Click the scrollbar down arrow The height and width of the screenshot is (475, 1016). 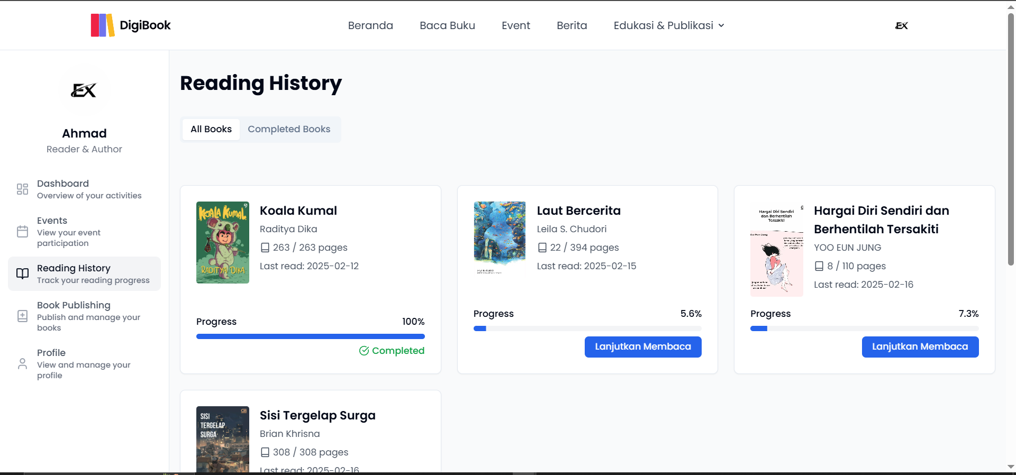click(x=1011, y=467)
